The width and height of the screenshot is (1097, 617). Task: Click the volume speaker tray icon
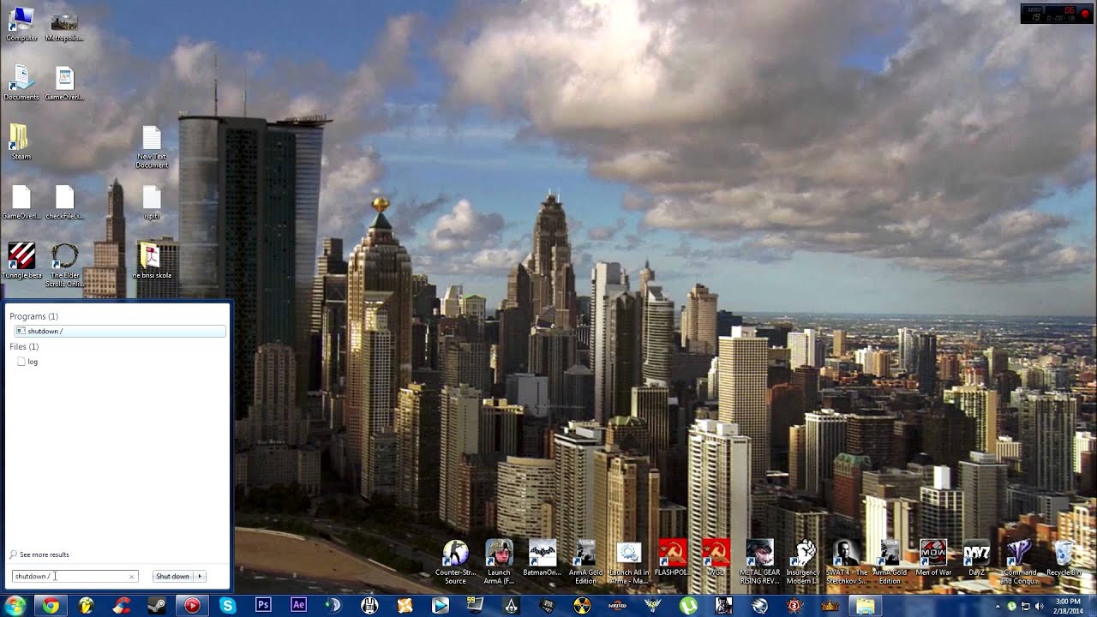coord(1040,606)
